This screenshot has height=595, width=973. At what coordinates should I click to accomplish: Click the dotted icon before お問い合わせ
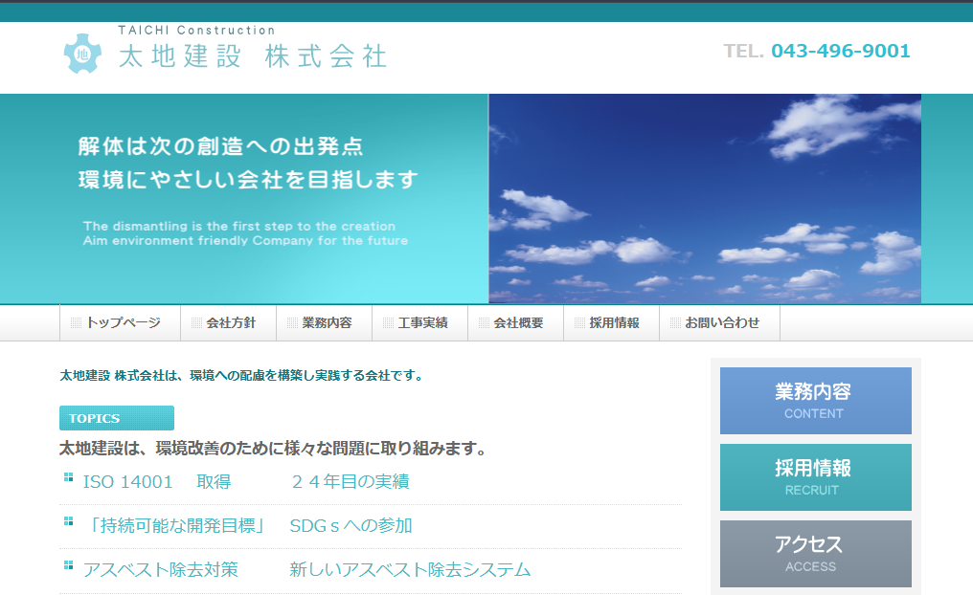point(675,323)
